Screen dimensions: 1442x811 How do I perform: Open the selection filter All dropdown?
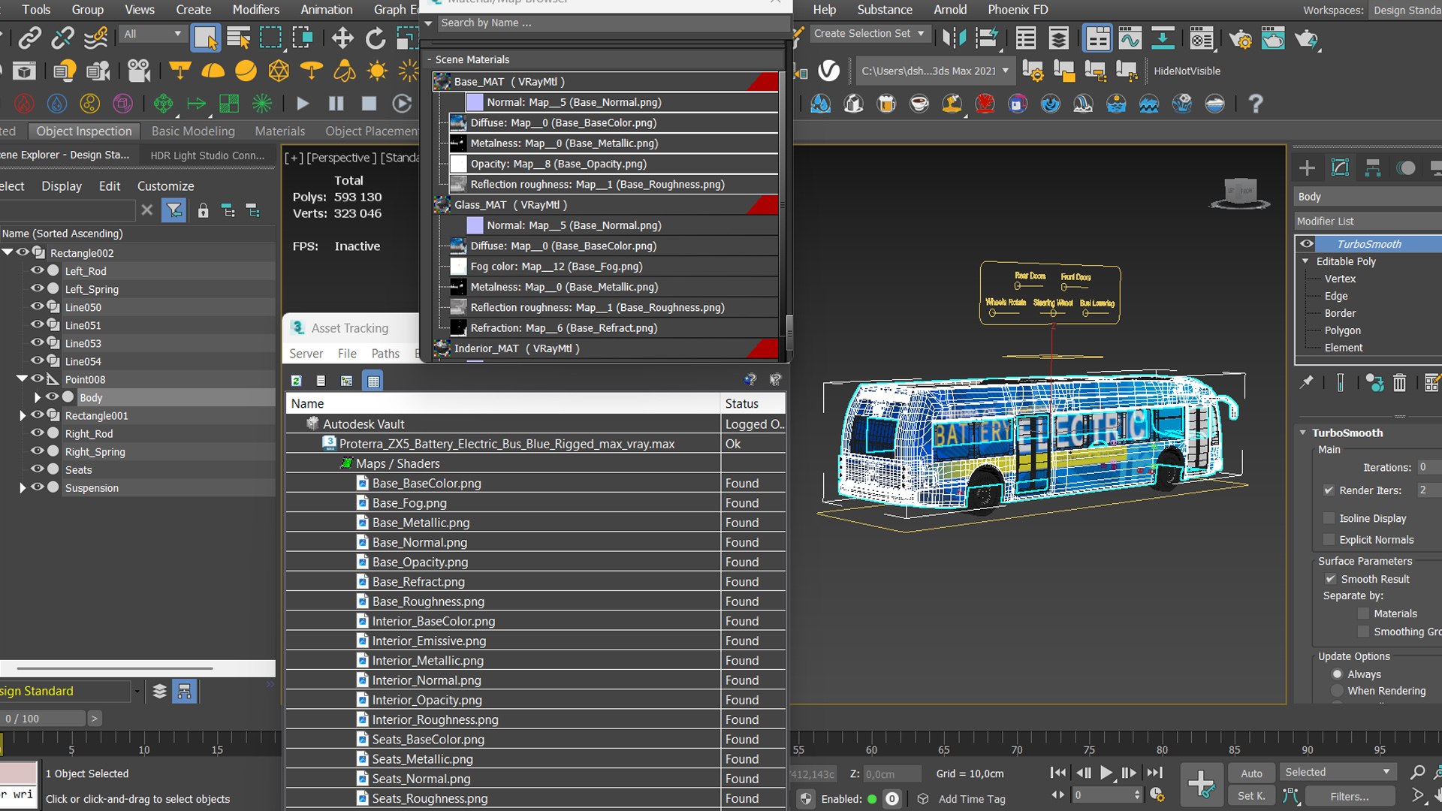[152, 34]
